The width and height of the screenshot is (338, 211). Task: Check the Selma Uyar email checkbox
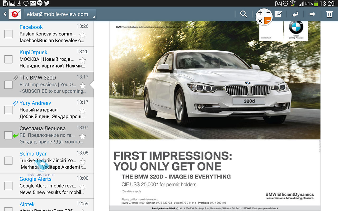pos(8,161)
